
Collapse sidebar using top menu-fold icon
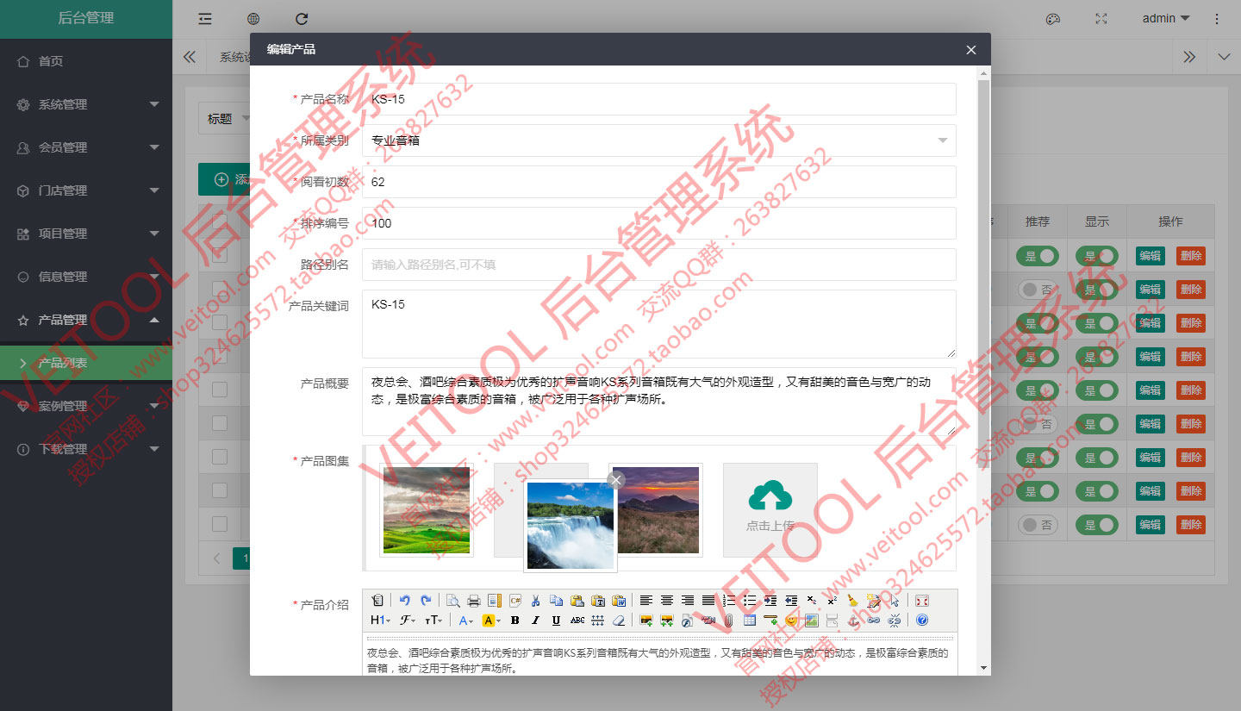pos(205,18)
